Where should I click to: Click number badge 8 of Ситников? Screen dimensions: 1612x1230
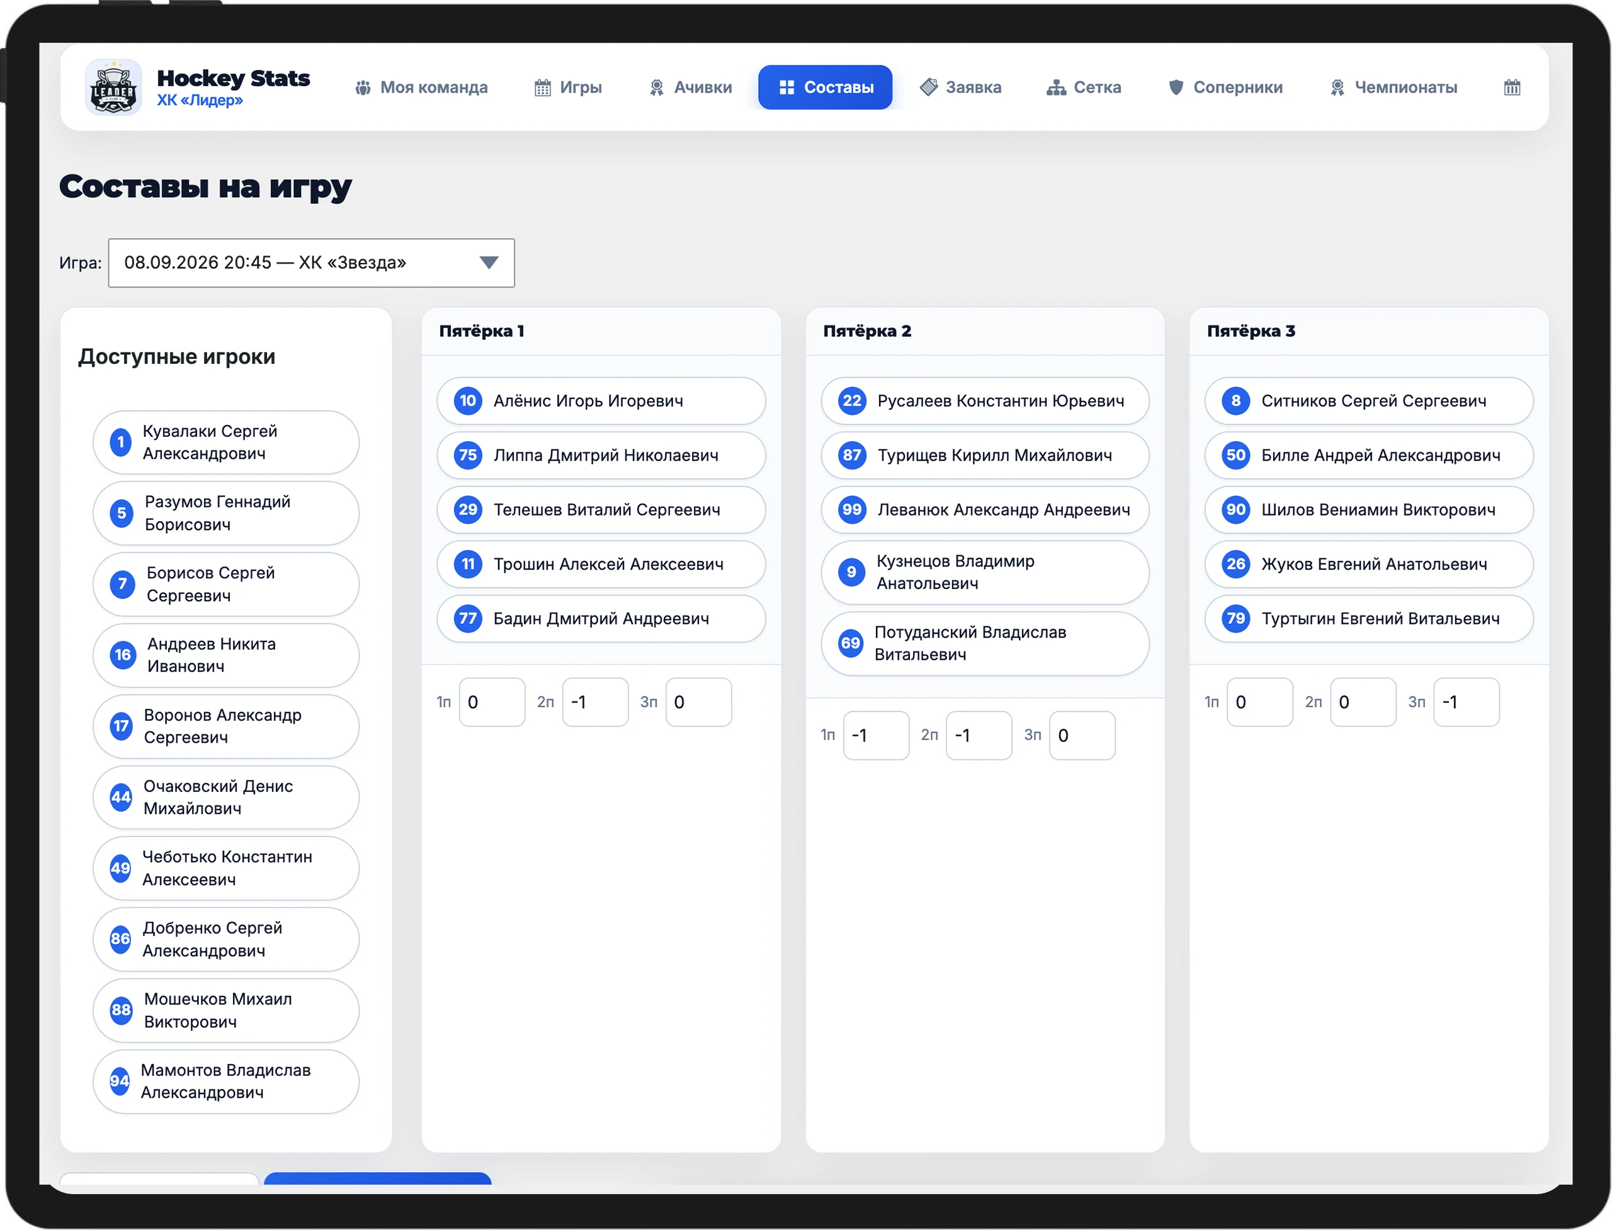click(1235, 400)
